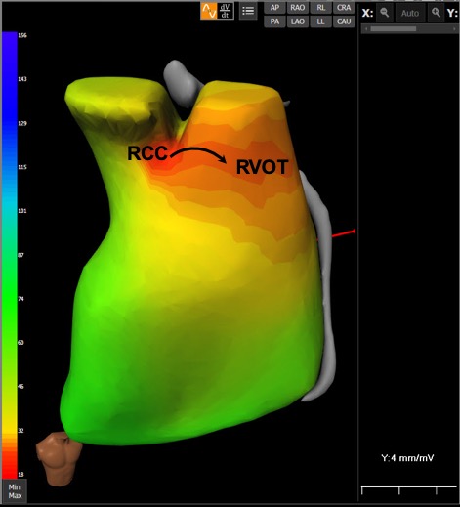The height and width of the screenshot is (507, 460).
Task: Zoom out the X axis magnifier
Action: tap(385, 13)
